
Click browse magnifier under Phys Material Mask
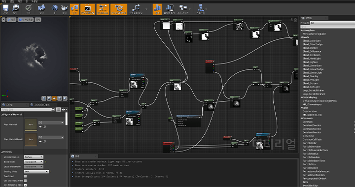[x=45, y=141]
